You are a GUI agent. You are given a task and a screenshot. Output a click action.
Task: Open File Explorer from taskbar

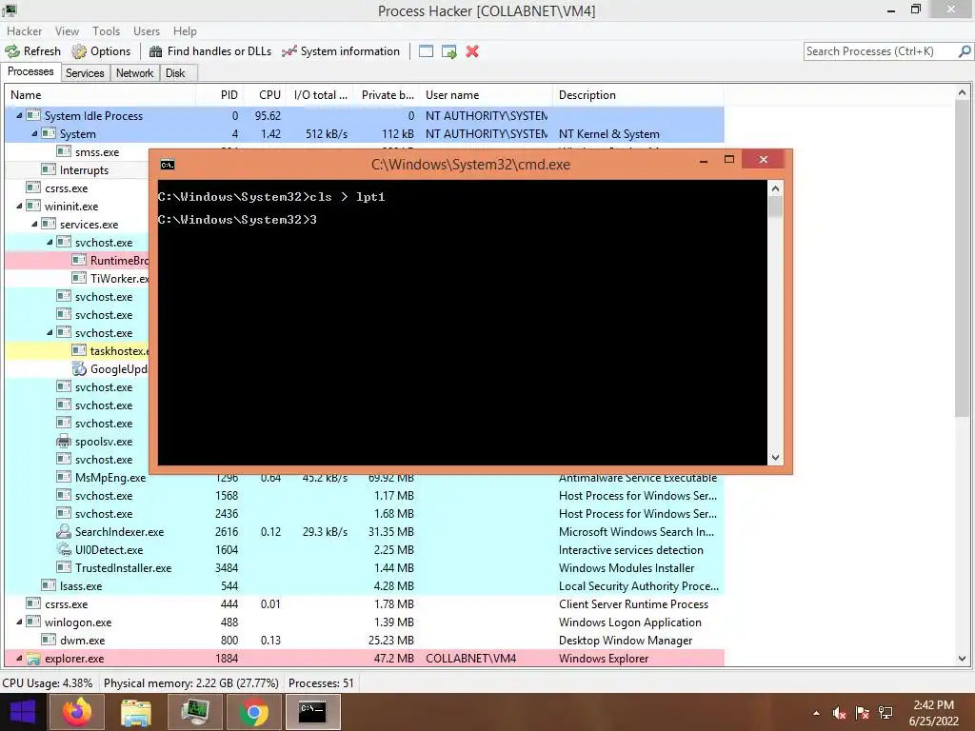(135, 712)
